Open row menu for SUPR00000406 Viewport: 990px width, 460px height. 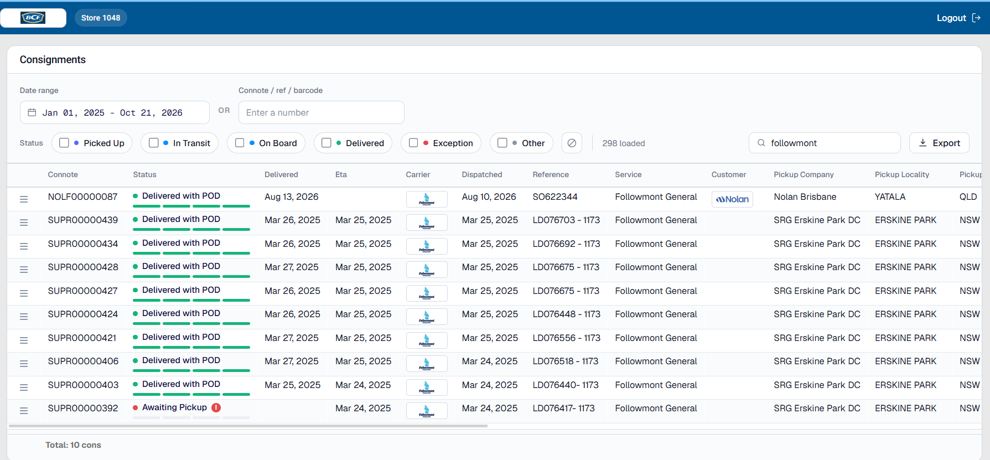coord(24,364)
